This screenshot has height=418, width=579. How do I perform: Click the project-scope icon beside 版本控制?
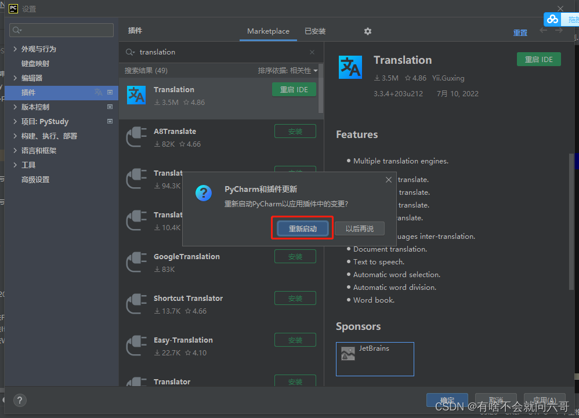pyautogui.click(x=110, y=107)
